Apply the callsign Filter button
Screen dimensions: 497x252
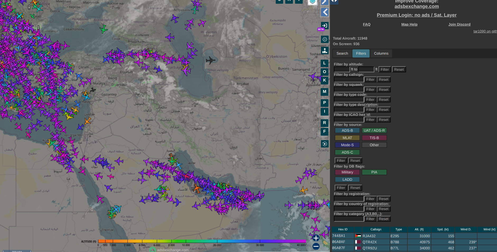[370, 79]
